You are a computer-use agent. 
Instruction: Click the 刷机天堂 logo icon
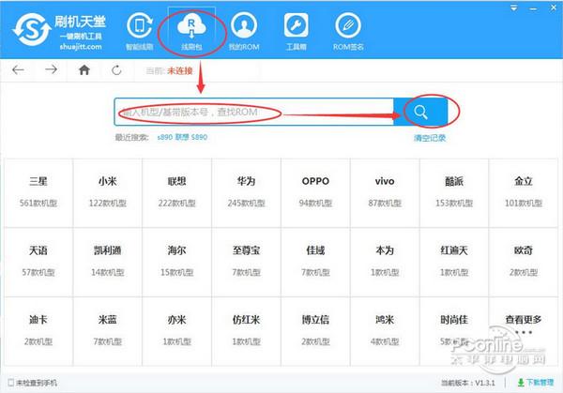[32, 29]
